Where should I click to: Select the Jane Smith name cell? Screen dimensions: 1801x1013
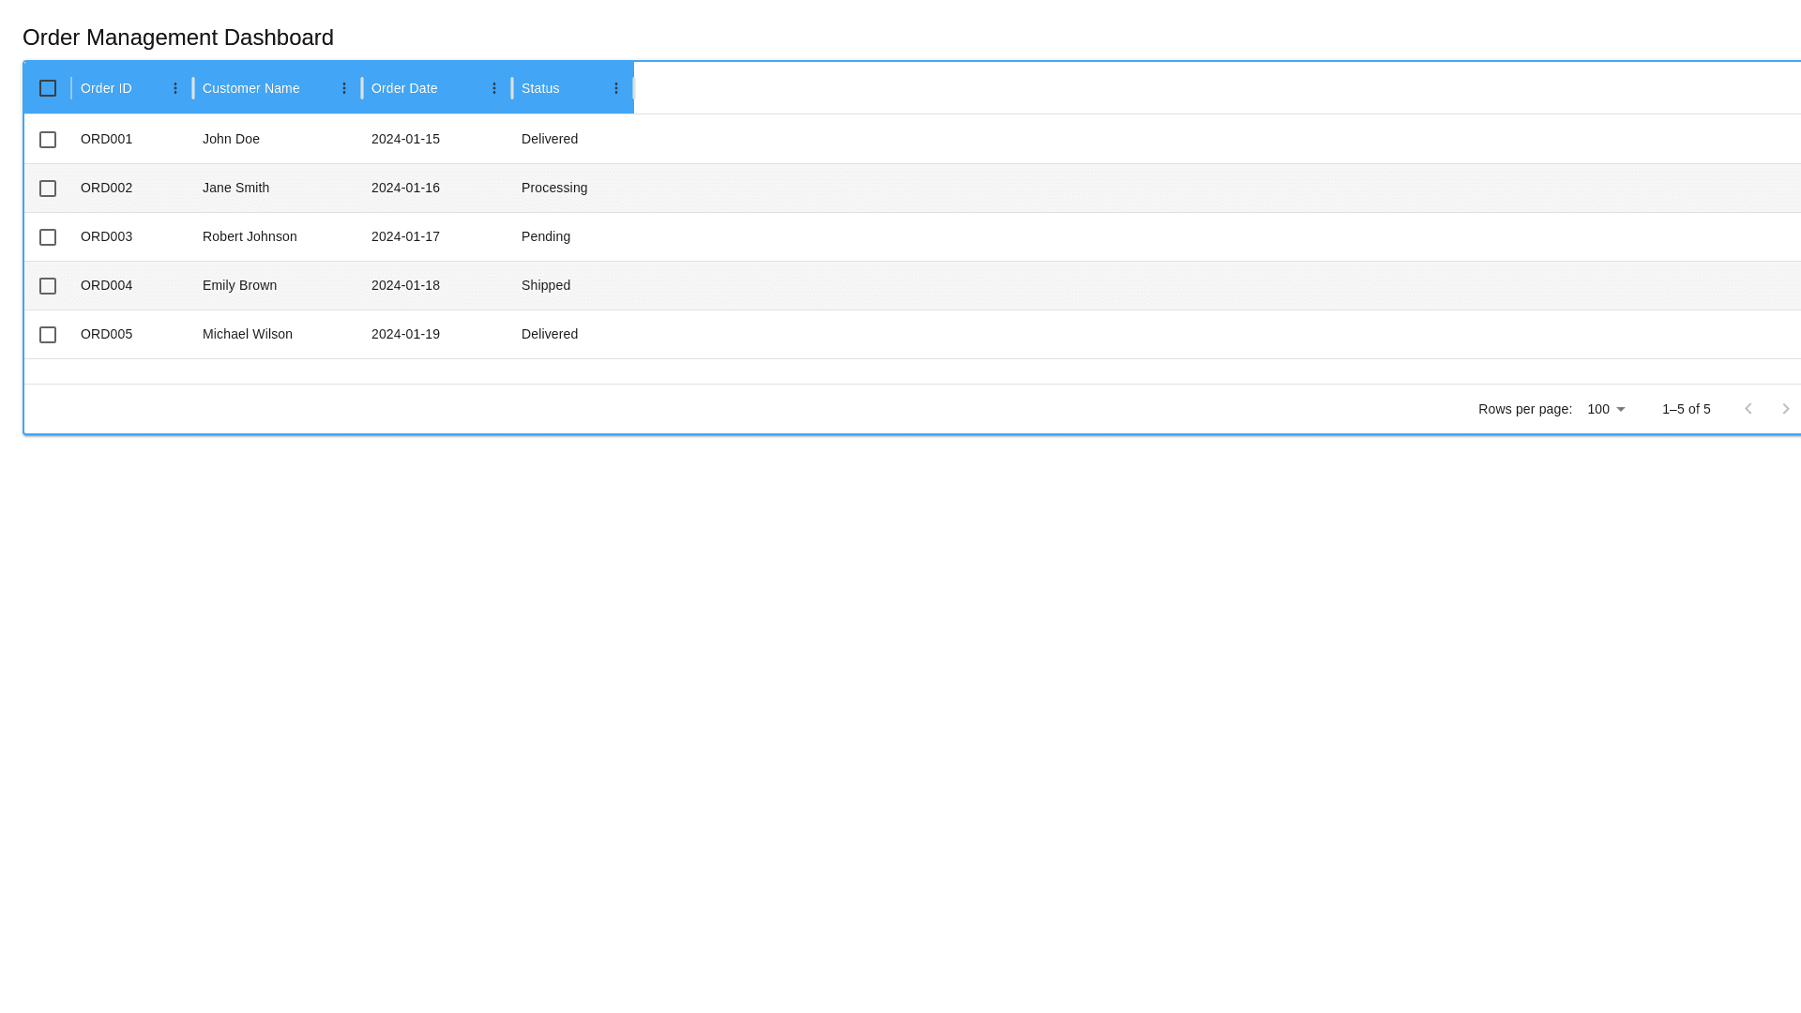click(x=235, y=188)
